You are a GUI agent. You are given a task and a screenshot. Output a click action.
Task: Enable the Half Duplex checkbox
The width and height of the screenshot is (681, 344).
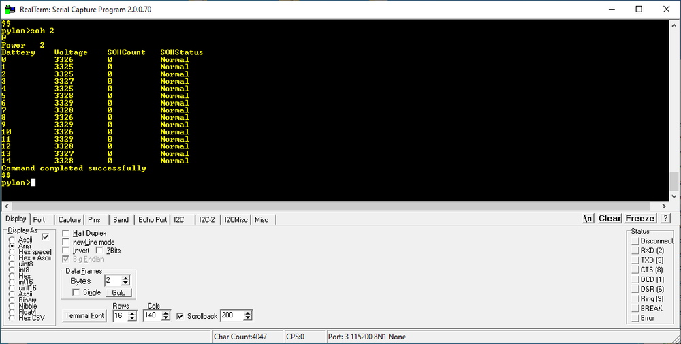(66, 233)
